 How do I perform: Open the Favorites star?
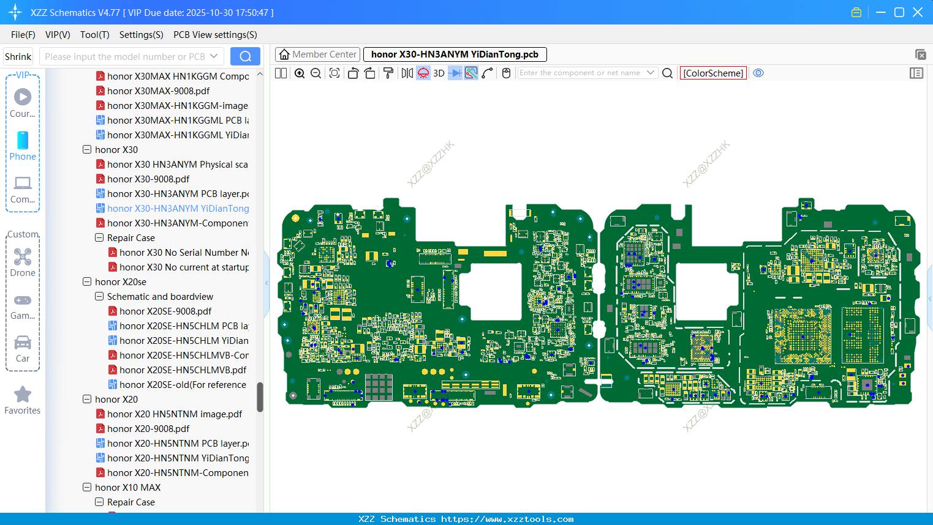tap(23, 400)
